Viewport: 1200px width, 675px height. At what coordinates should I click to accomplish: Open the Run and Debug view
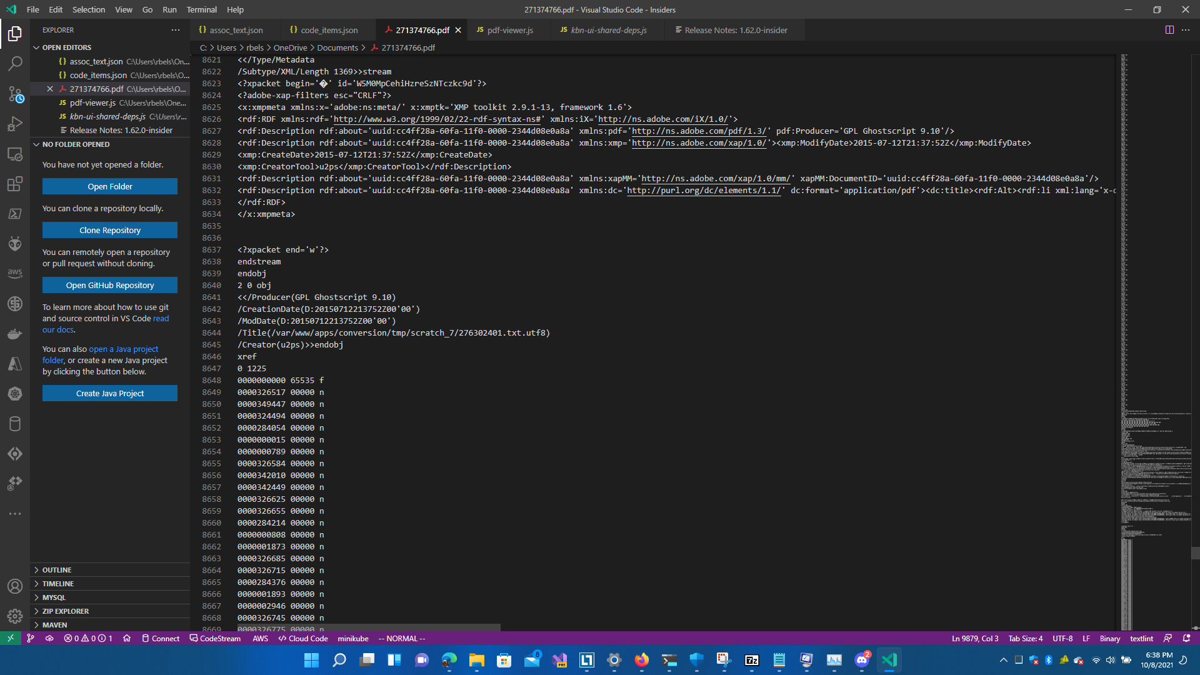pyautogui.click(x=15, y=123)
